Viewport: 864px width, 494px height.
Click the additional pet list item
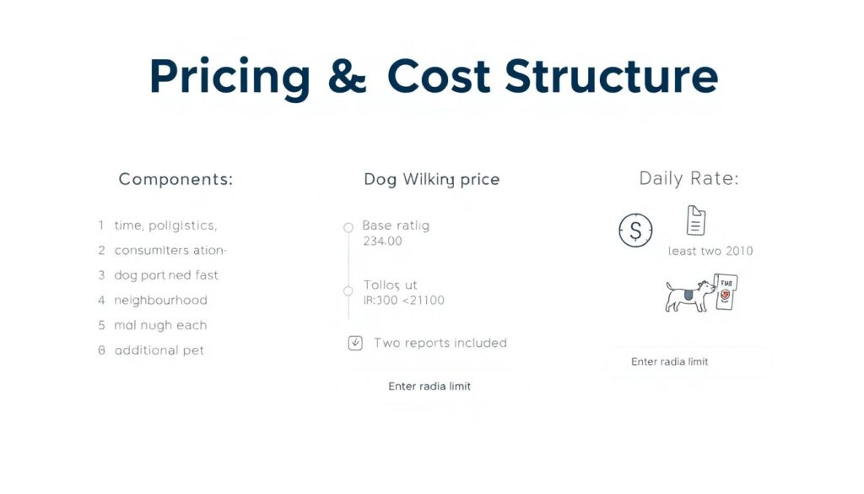coord(159,350)
